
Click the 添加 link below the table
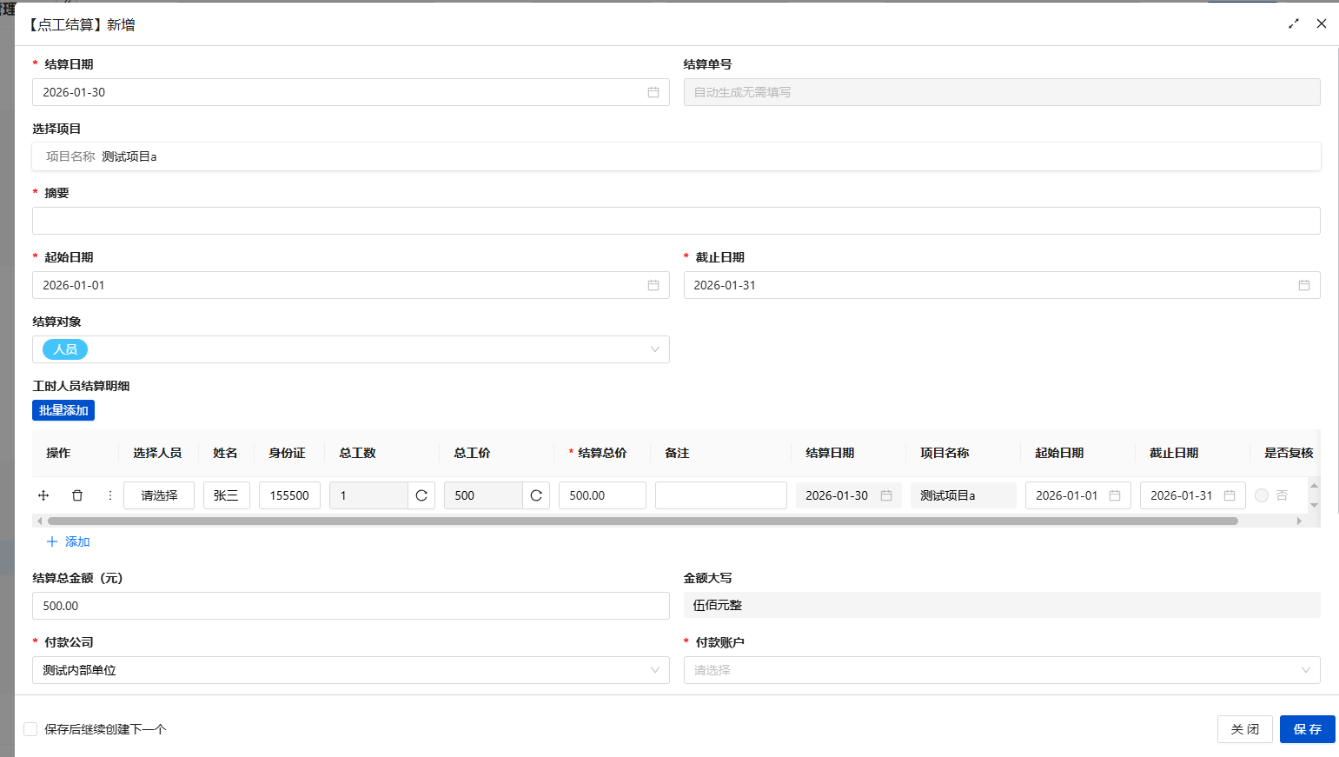tap(69, 541)
